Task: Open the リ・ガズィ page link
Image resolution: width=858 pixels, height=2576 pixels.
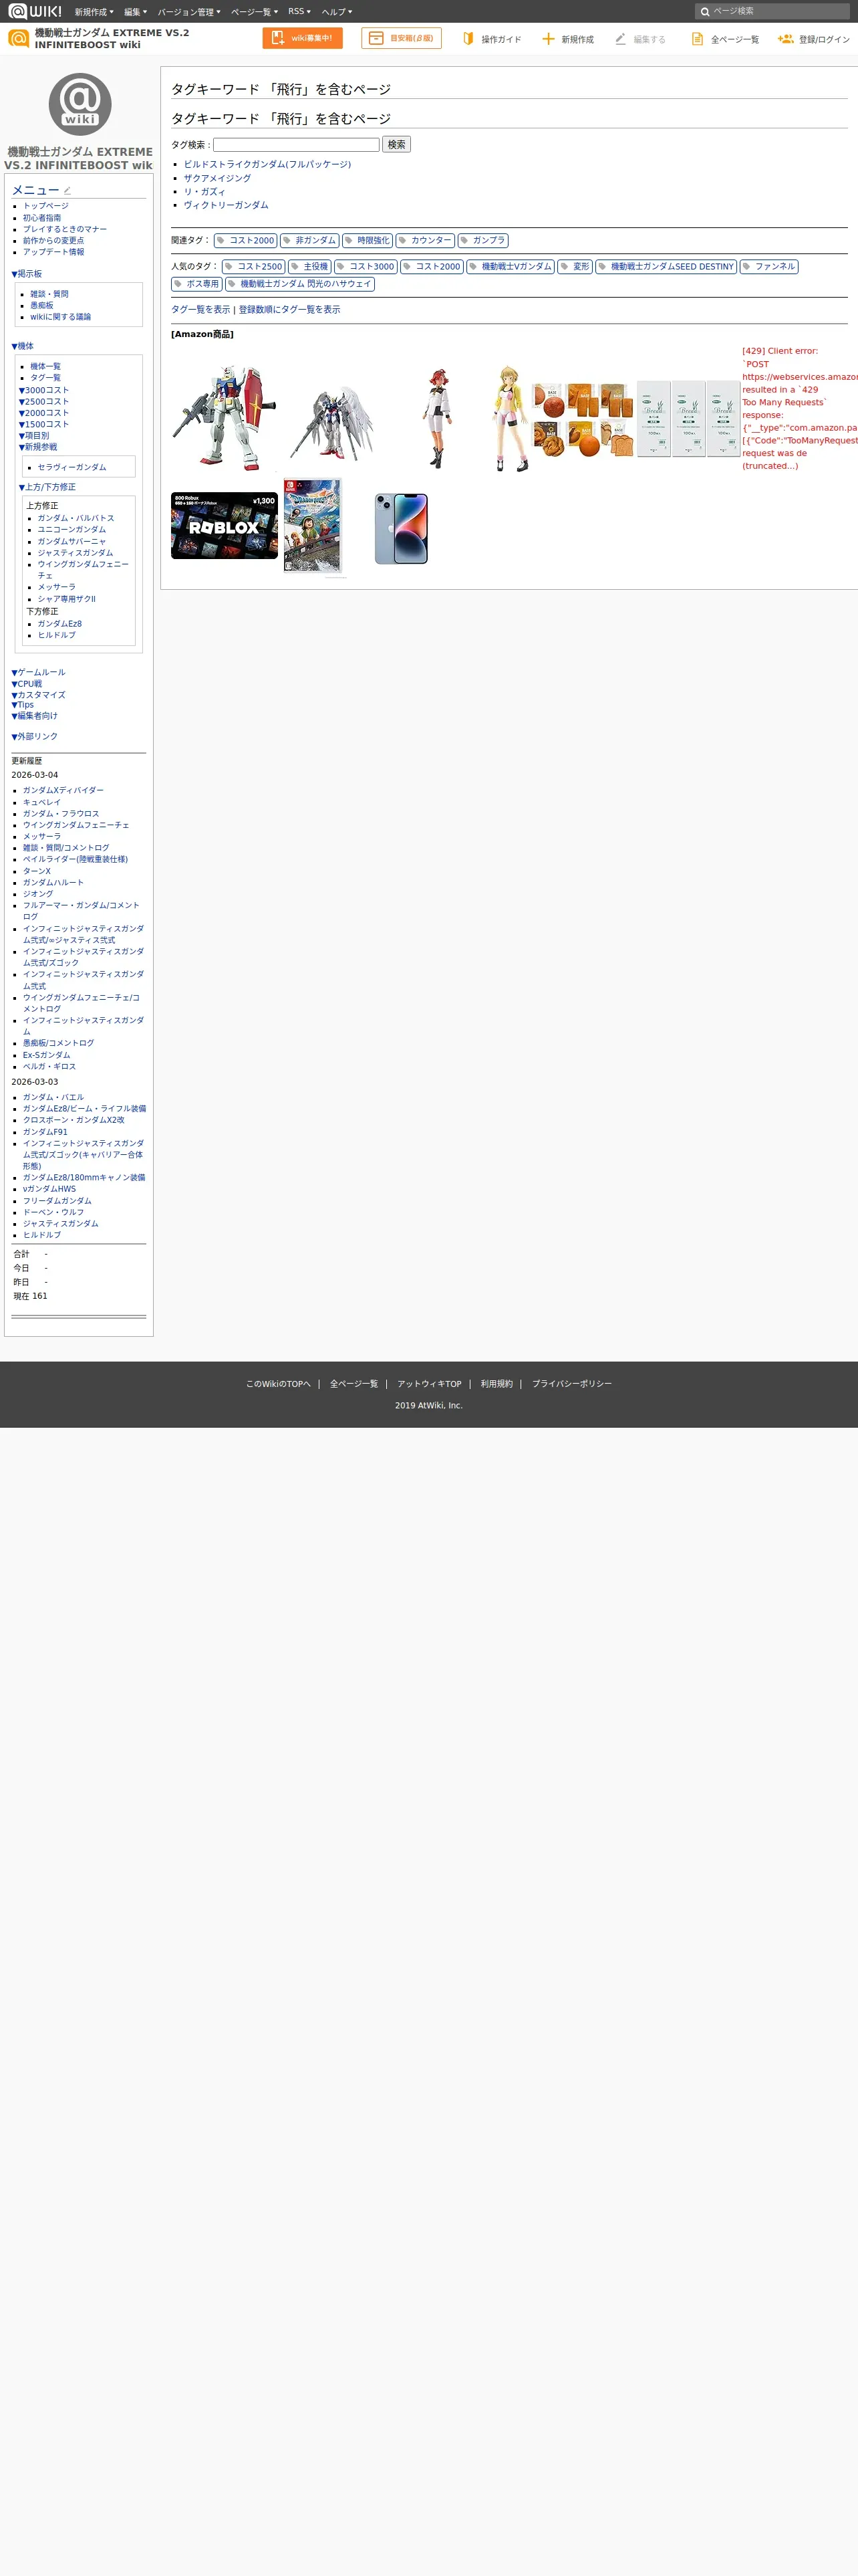Action: click(x=204, y=192)
